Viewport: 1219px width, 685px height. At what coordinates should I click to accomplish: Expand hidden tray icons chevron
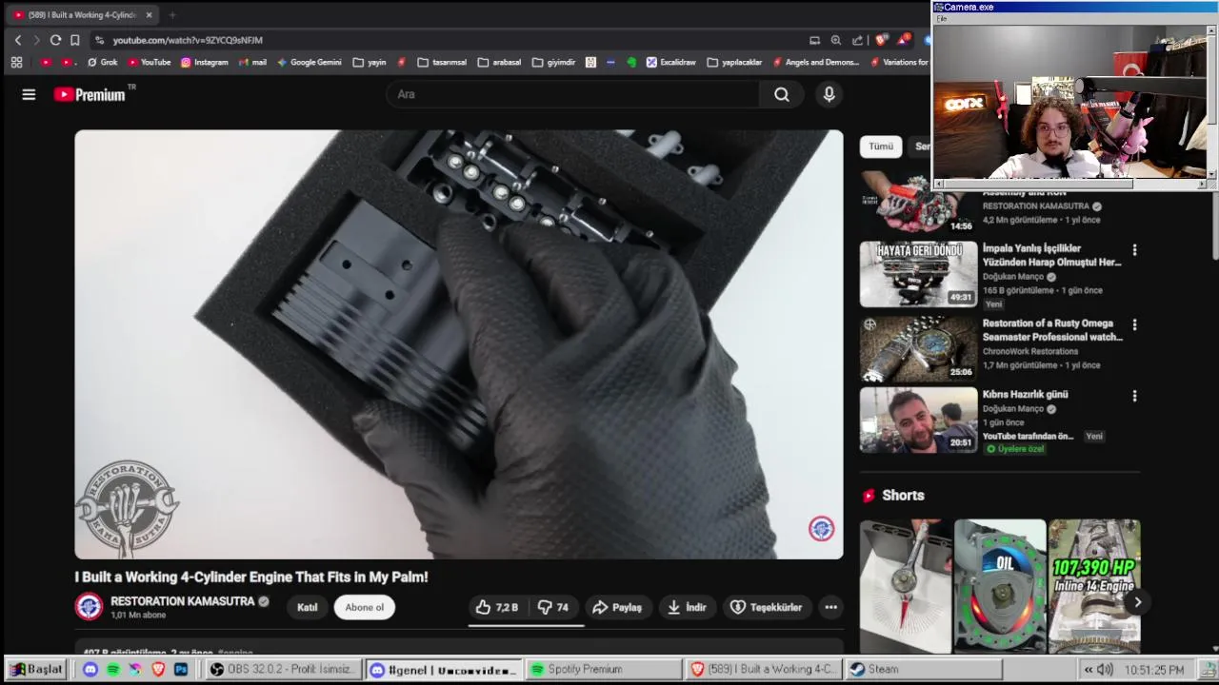click(x=1089, y=670)
